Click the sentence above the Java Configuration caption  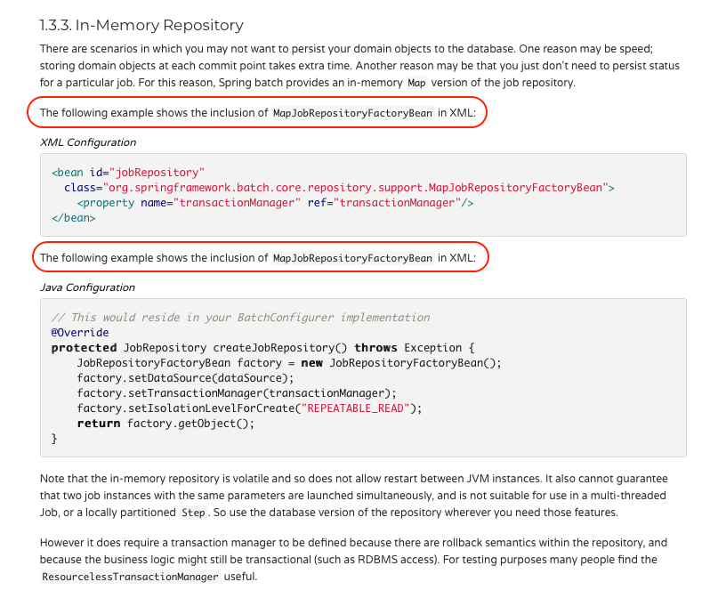pos(258,258)
